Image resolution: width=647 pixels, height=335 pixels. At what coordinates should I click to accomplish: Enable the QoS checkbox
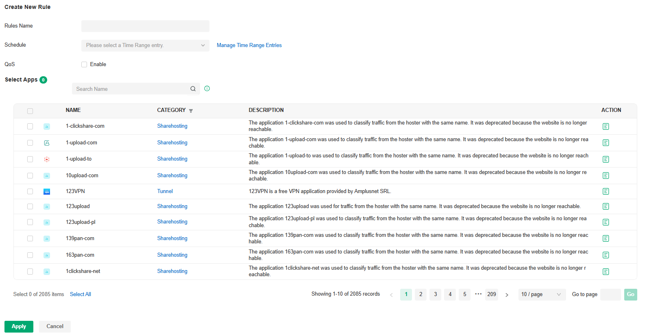(84, 64)
